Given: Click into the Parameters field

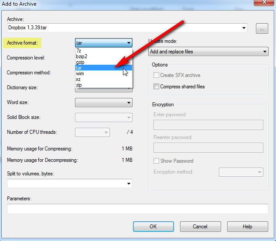Looking at the screenshot, I should (x=138, y=209).
